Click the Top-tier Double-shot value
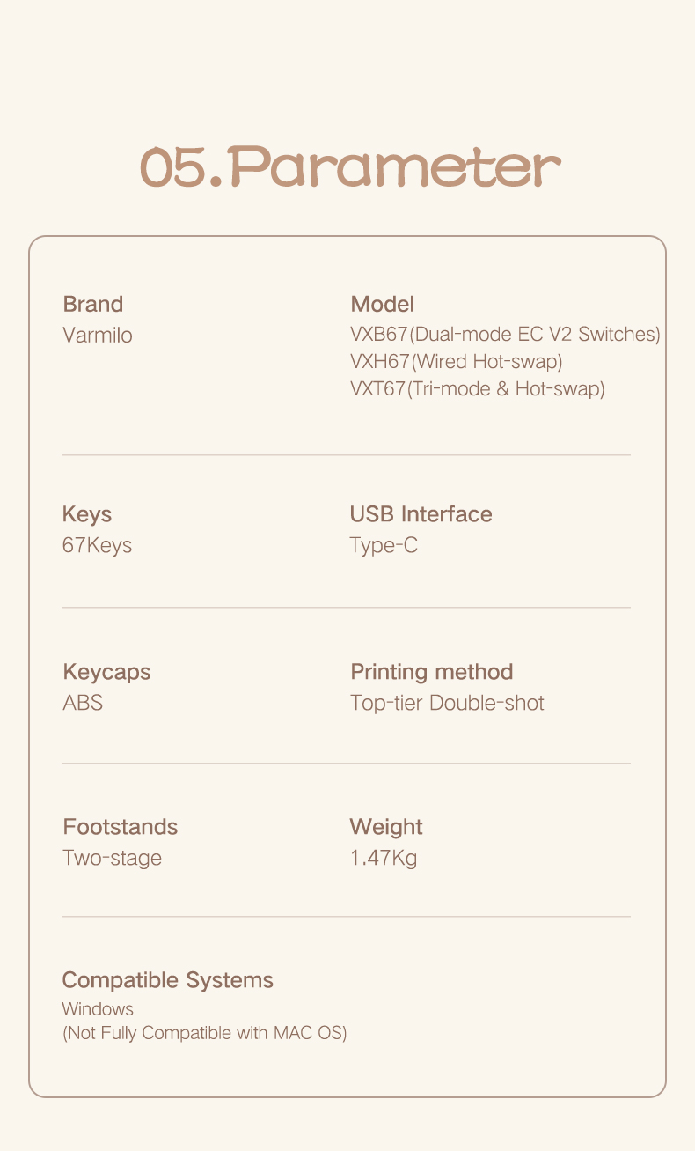The width and height of the screenshot is (695, 1151). point(447,703)
